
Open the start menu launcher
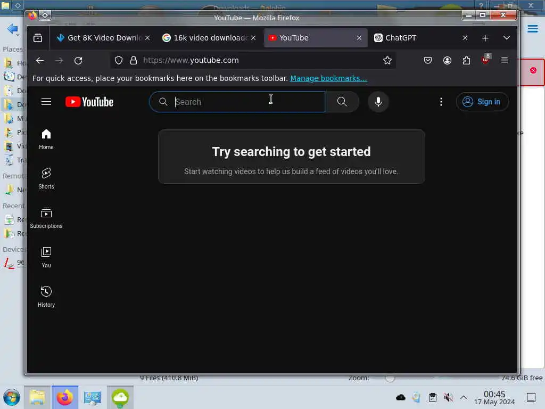coord(12,397)
